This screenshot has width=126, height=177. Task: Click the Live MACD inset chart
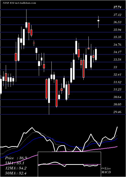click(x=69, y=164)
